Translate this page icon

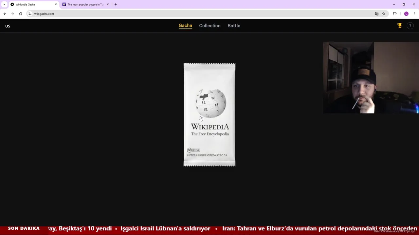pos(376,14)
